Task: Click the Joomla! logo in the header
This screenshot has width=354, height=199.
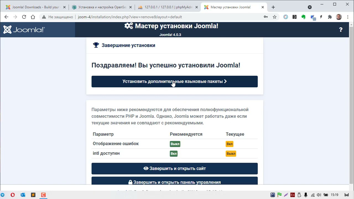Action: coord(24,30)
